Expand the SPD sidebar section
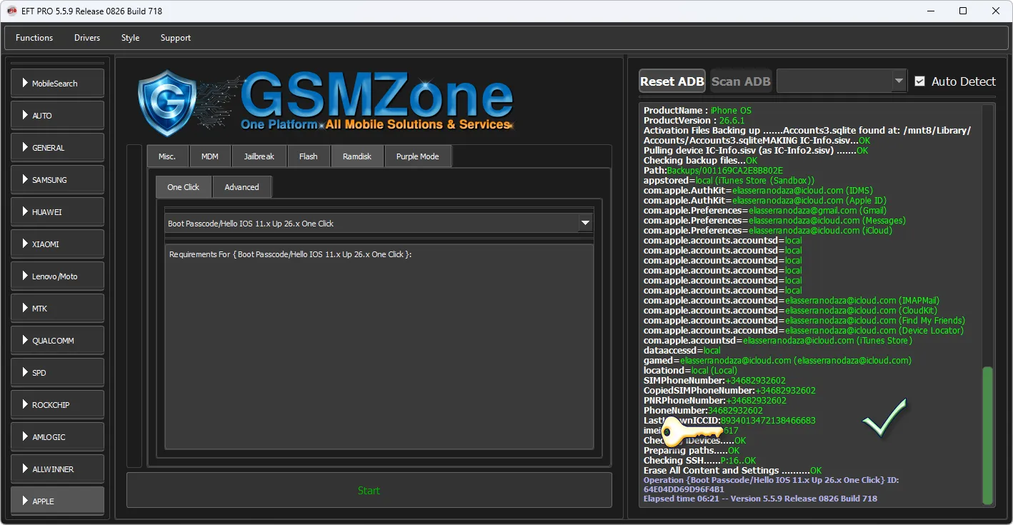The height and width of the screenshot is (525, 1013). pos(58,372)
